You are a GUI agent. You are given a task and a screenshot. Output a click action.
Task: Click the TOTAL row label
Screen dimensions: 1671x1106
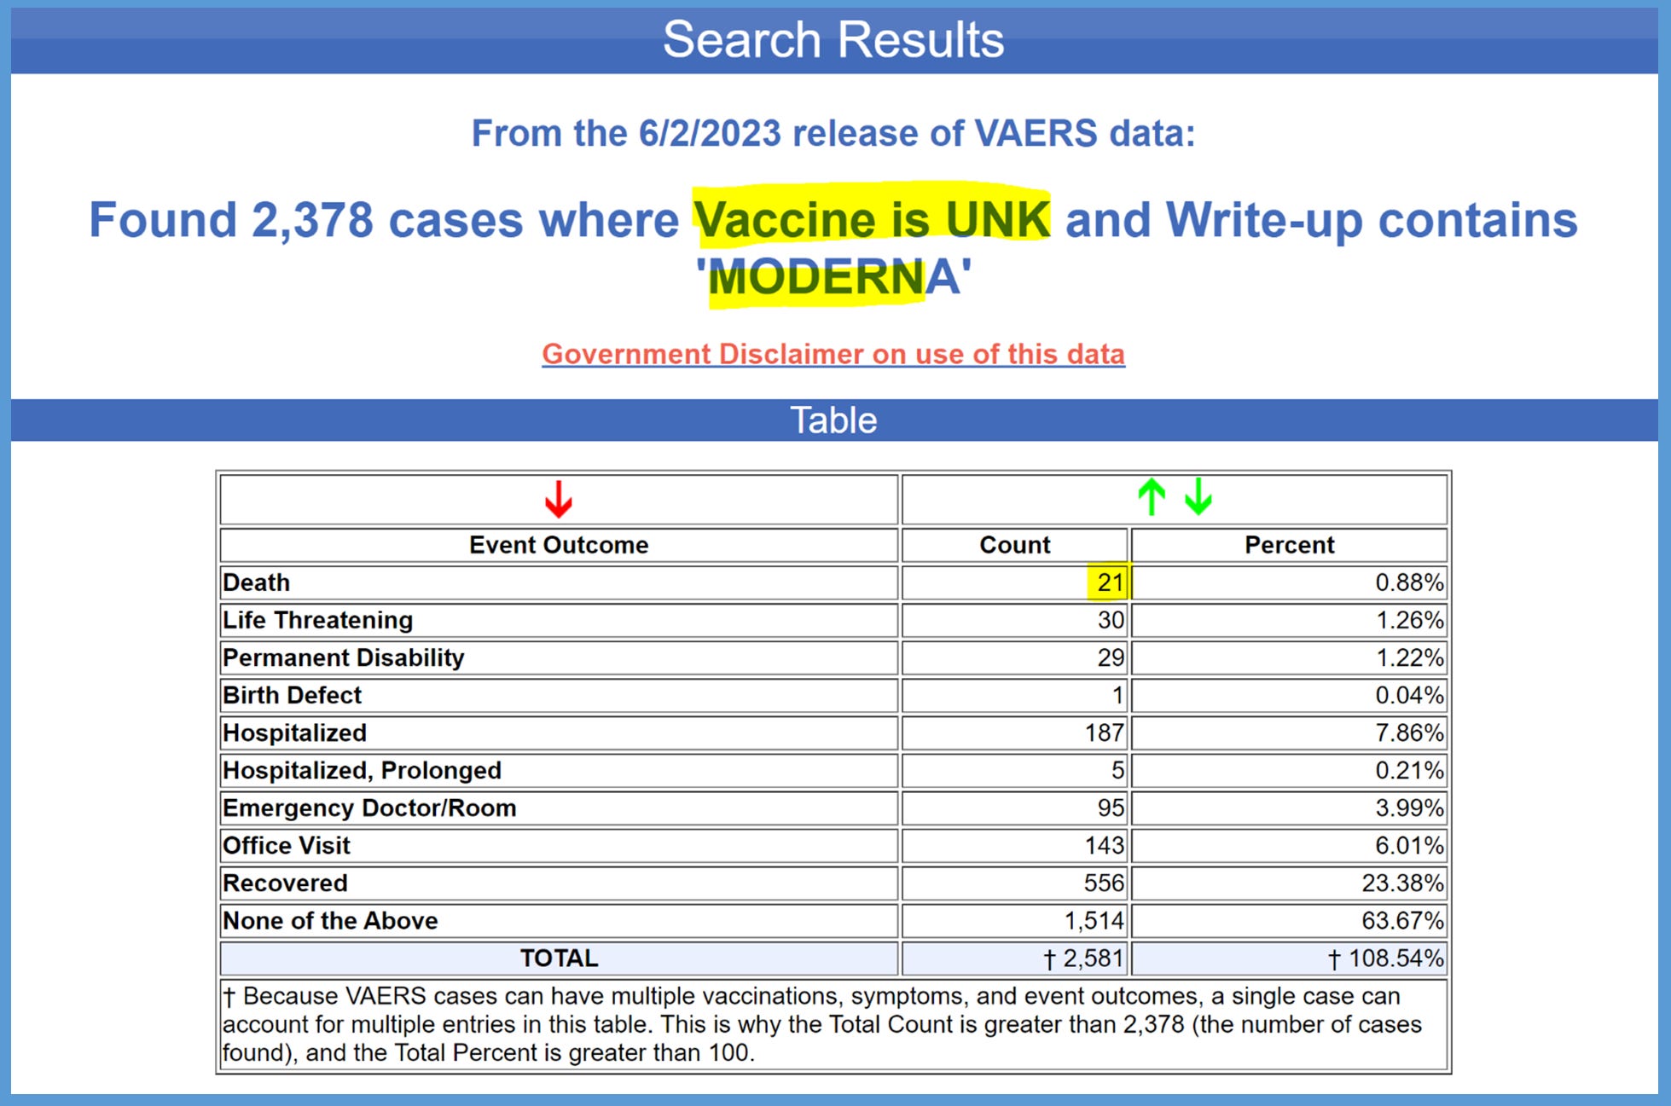point(559,958)
